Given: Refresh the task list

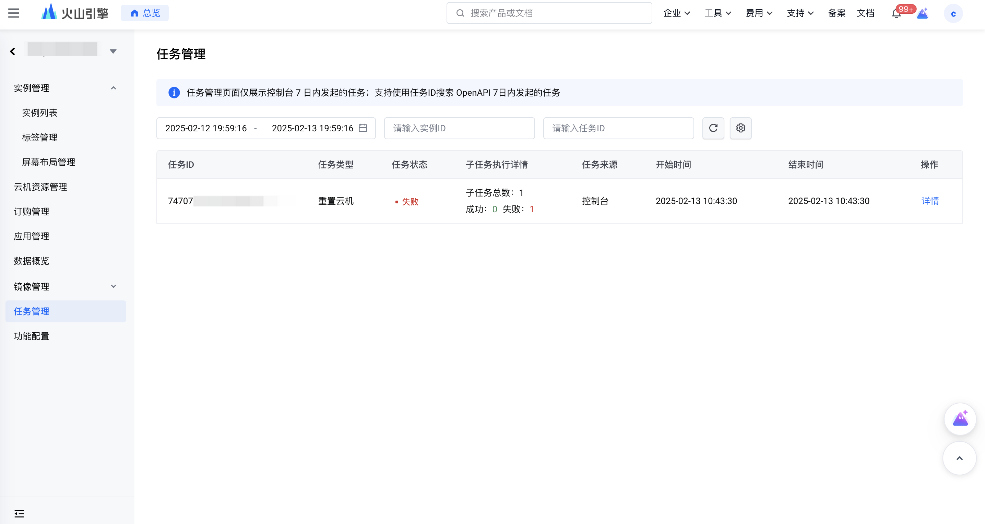Looking at the screenshot, I should 713,128.
